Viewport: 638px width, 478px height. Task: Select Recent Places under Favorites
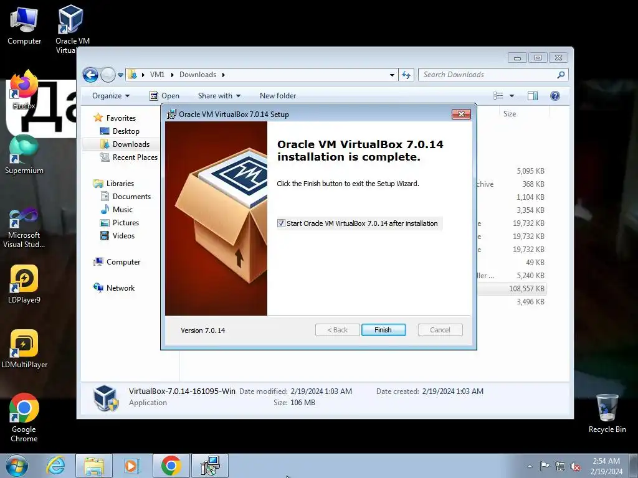135,157
